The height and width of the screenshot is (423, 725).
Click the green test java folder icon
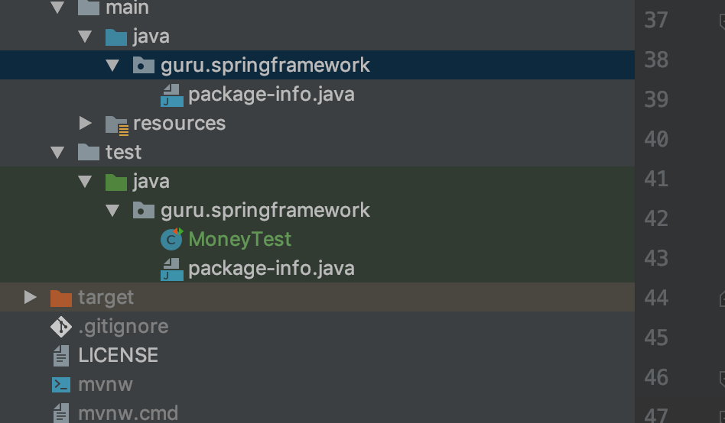point(116,182)
